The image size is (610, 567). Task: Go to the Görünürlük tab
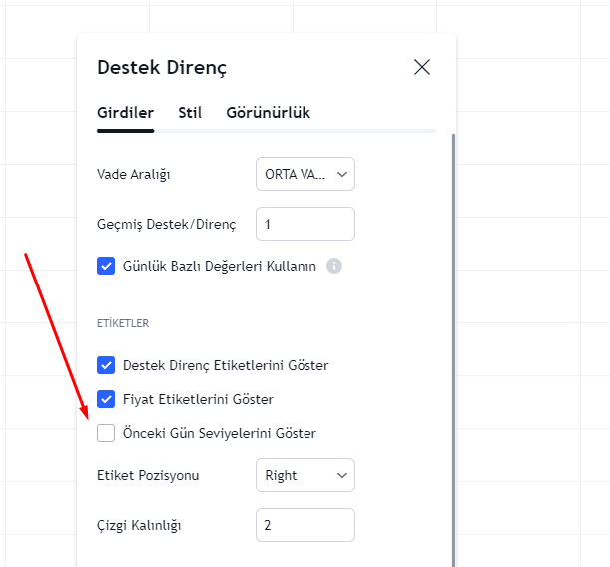point(268,113)
